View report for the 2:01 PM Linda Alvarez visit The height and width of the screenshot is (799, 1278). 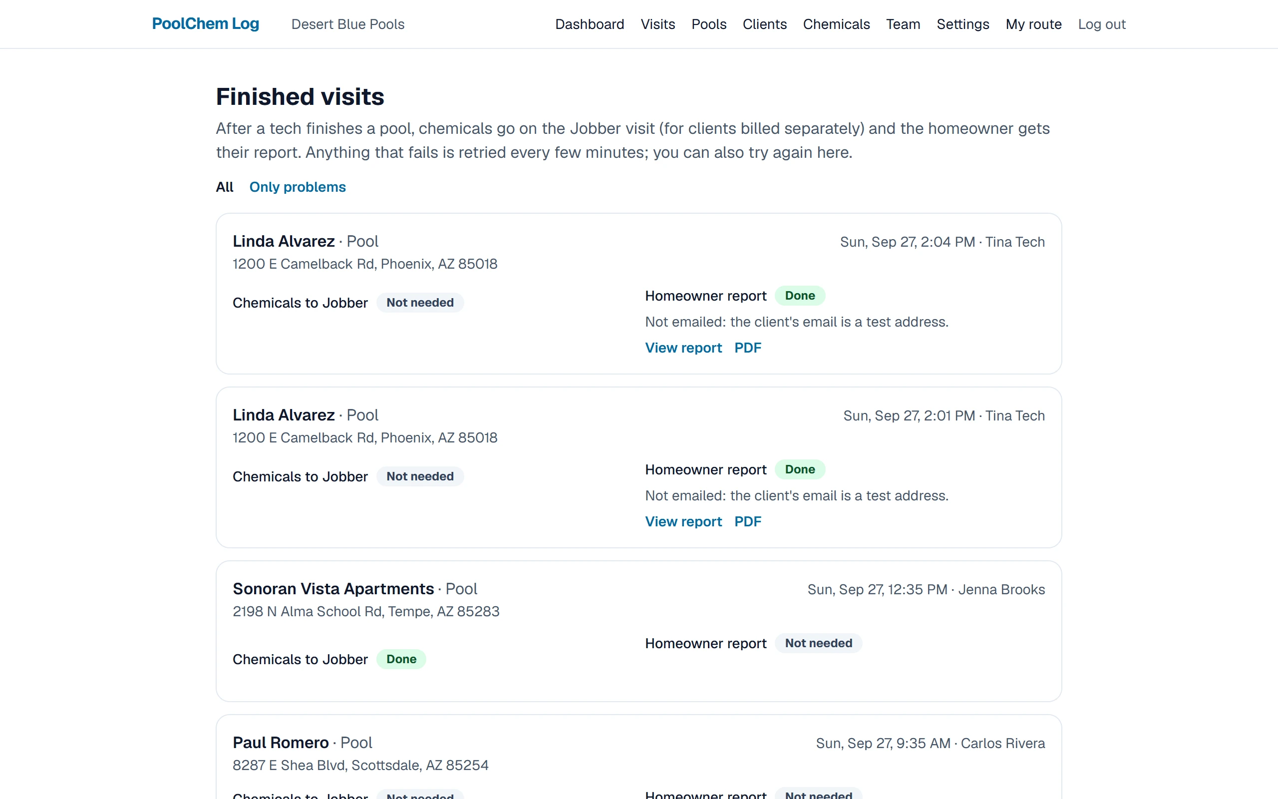tap(683, 521)
